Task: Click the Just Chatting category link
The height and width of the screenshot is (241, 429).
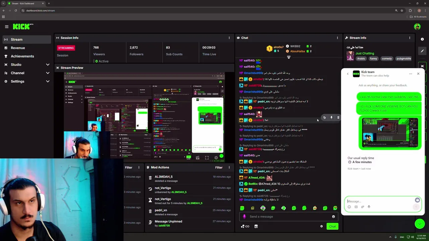Action: (365, 53)
